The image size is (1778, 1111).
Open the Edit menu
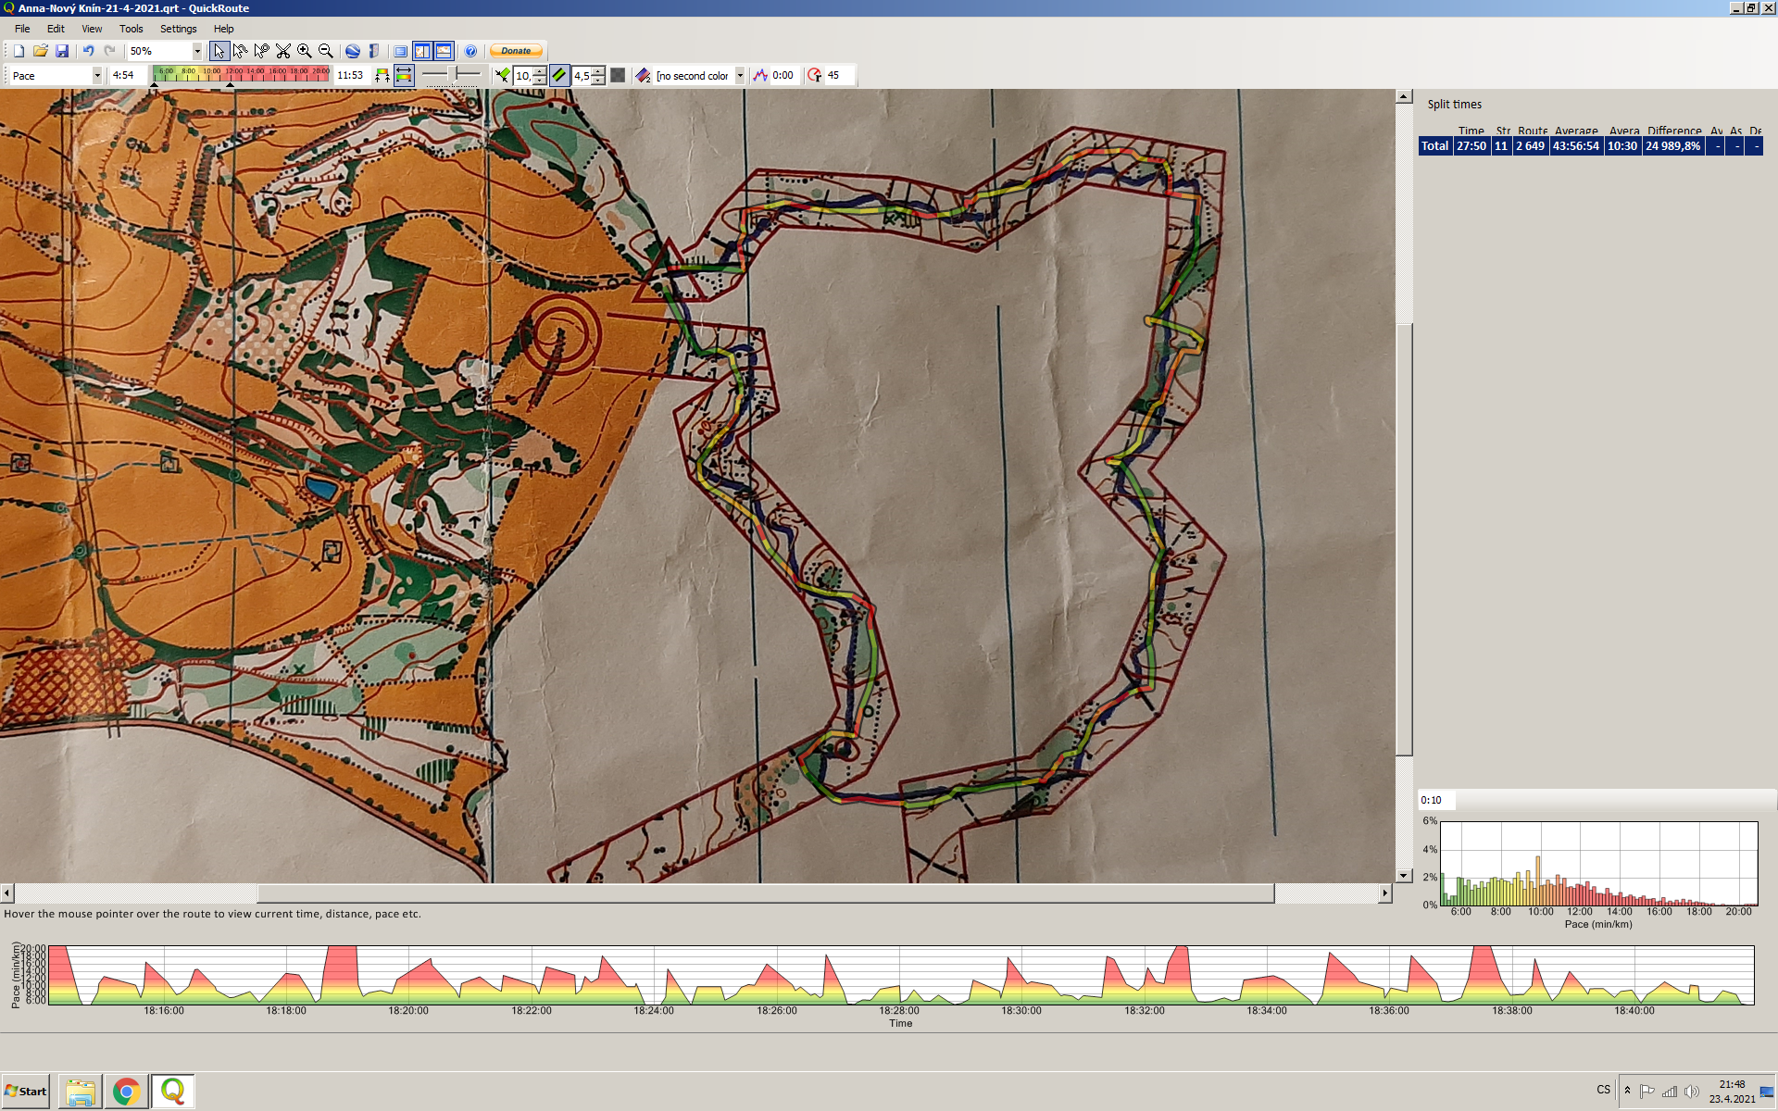56,29
